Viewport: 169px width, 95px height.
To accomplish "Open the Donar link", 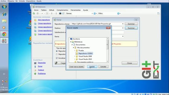I will click(x=40, y=66).
